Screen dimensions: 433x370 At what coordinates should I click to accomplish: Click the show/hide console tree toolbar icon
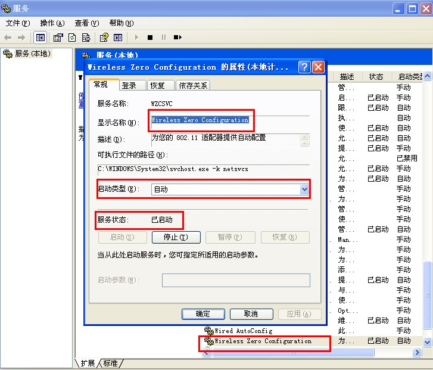click(41, 38)
